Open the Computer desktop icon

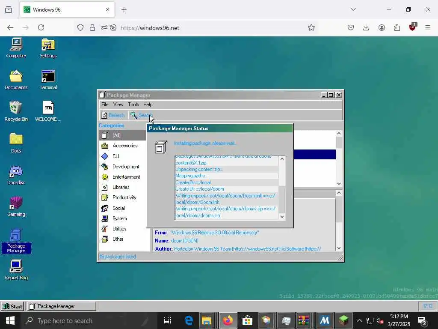click(x=16, y=48)
